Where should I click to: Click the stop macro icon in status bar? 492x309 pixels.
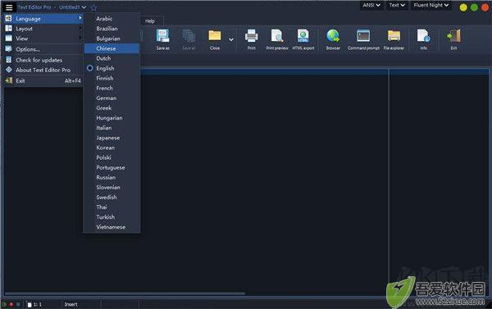pyautogui.click(x=18, y=304)
